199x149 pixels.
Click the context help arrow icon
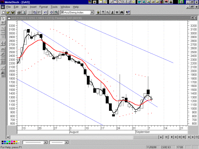pos(128,13)
